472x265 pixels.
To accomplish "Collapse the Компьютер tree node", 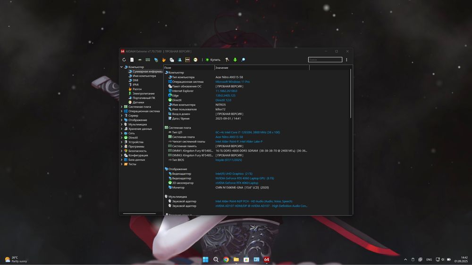I will pos(122,67).
